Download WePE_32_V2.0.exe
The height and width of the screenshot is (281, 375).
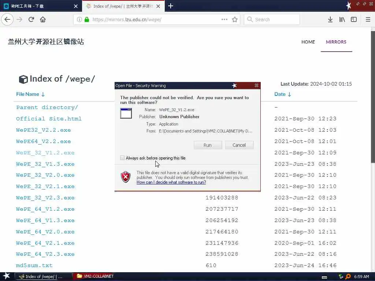(x=45, y=175)
